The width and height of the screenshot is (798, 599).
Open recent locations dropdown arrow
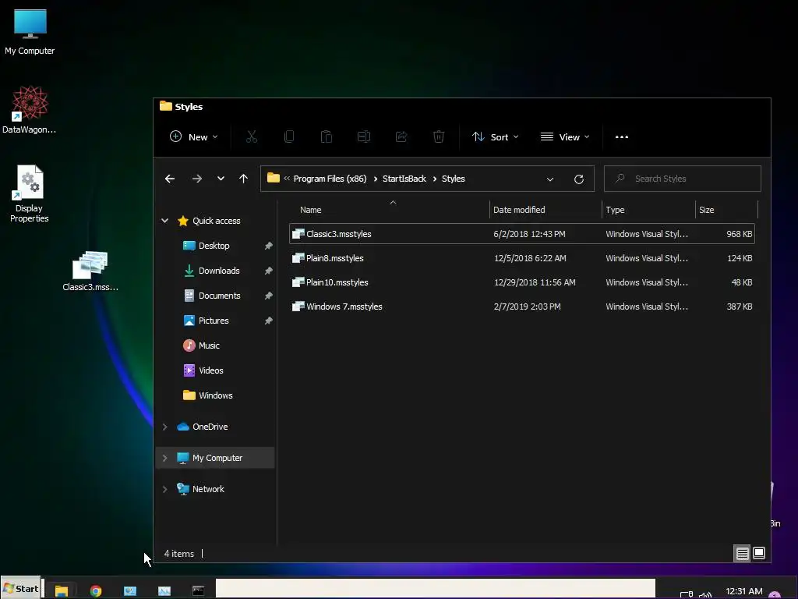pos(221,179)
